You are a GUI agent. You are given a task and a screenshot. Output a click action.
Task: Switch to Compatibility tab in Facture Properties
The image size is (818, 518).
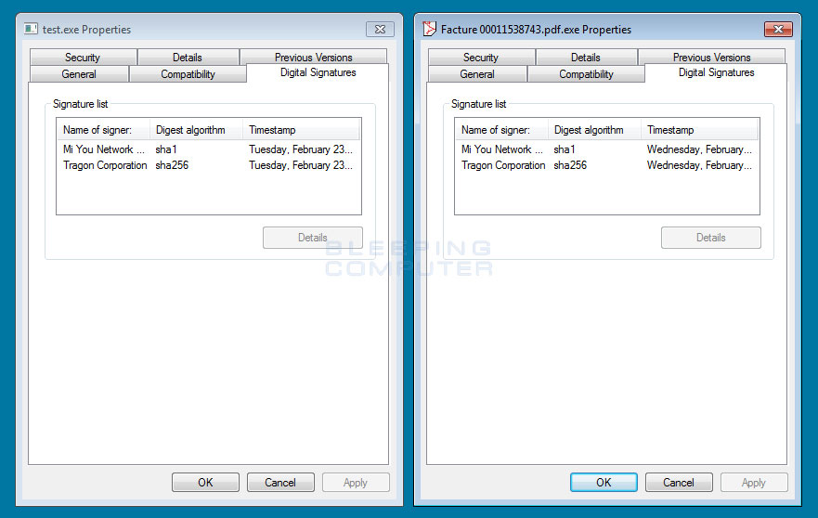click(x=586, y=74)
